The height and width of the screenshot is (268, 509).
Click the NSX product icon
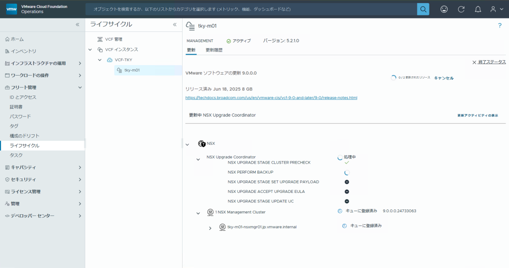point(202,143)
